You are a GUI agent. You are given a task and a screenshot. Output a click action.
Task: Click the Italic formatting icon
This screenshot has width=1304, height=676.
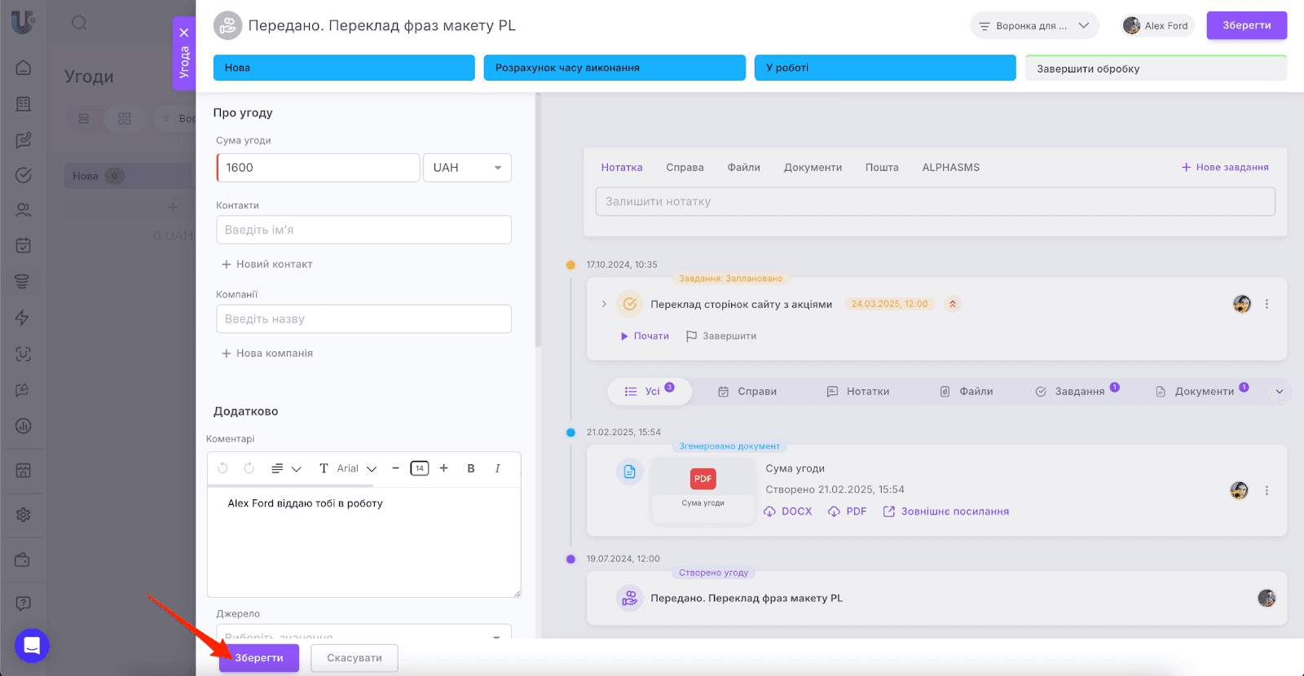click(497, 468)
